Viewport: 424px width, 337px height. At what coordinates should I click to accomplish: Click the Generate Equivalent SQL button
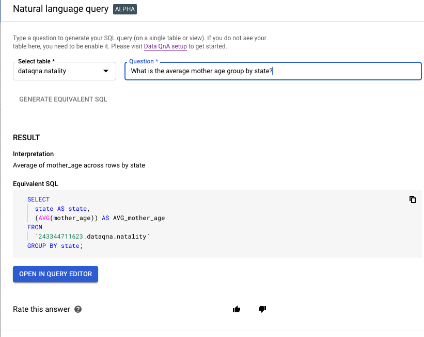tap(63, 99)
